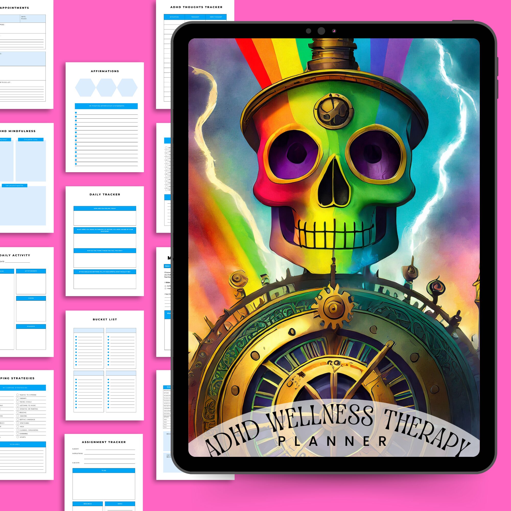Click the first hexagon on Affirmations page
This screenshot has width=511, height=511.
pyautogui.click(x=85, y=88)
